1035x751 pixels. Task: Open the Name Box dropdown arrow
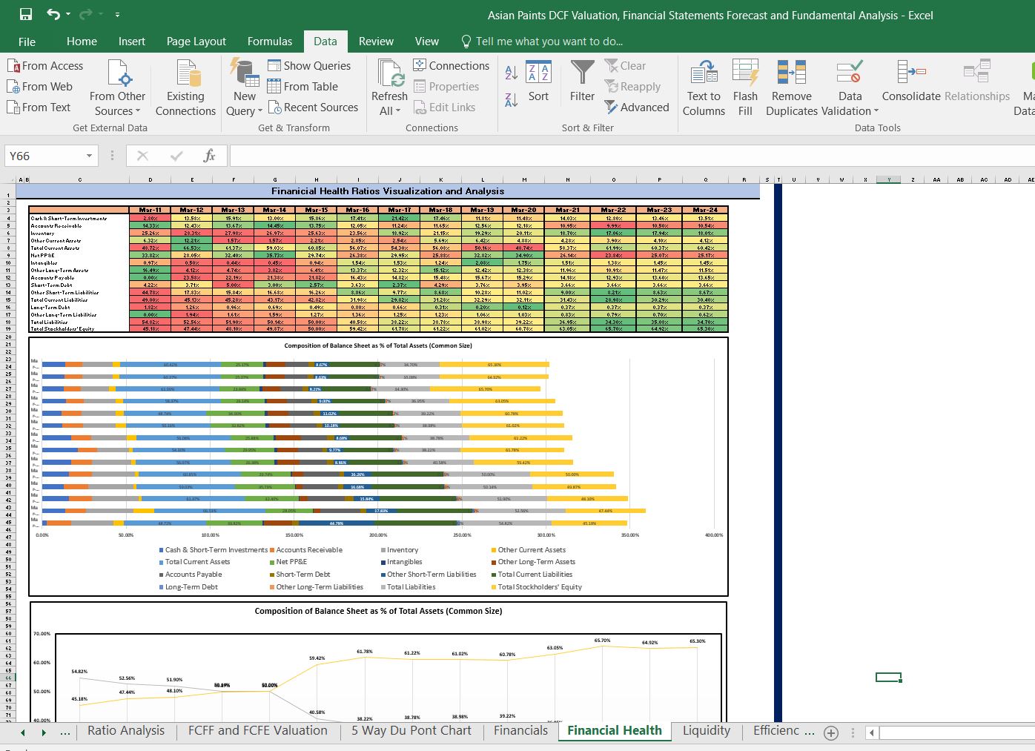point(89,156)
